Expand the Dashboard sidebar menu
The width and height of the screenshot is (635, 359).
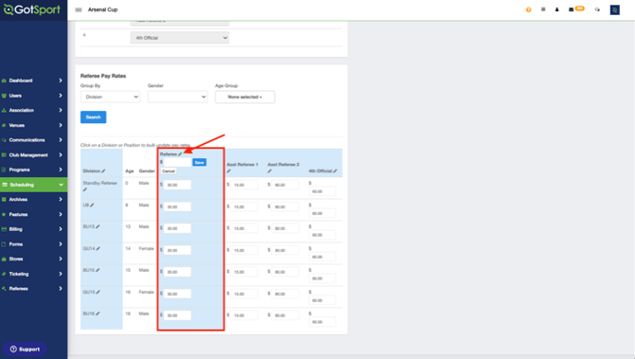33,81
